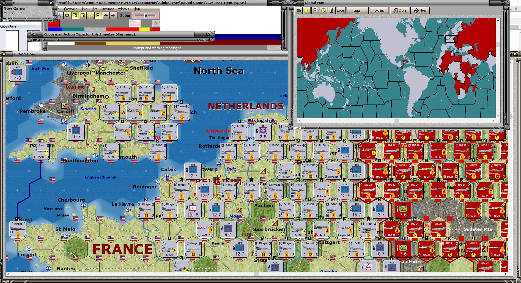
Task: Click the red tower icon in Global Map toolbar
Action: click(332, 10)
